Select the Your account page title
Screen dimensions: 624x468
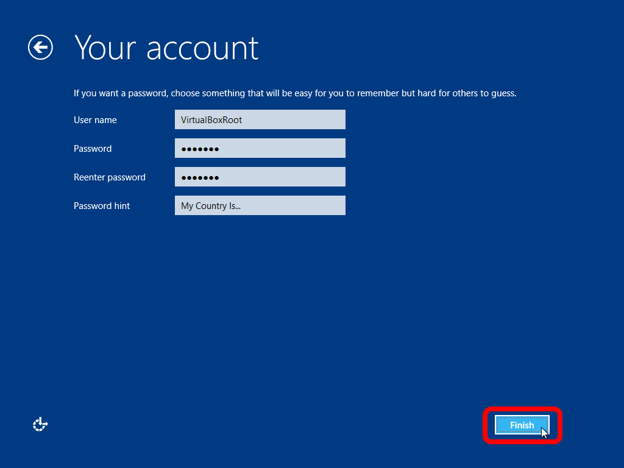click(166, 48)
